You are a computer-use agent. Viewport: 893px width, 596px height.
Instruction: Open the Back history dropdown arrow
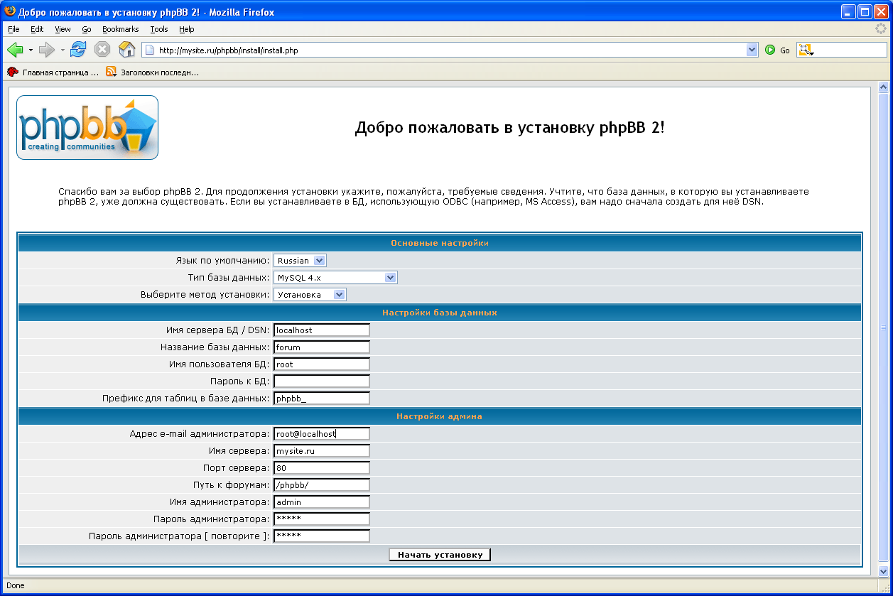pos(31,50)
